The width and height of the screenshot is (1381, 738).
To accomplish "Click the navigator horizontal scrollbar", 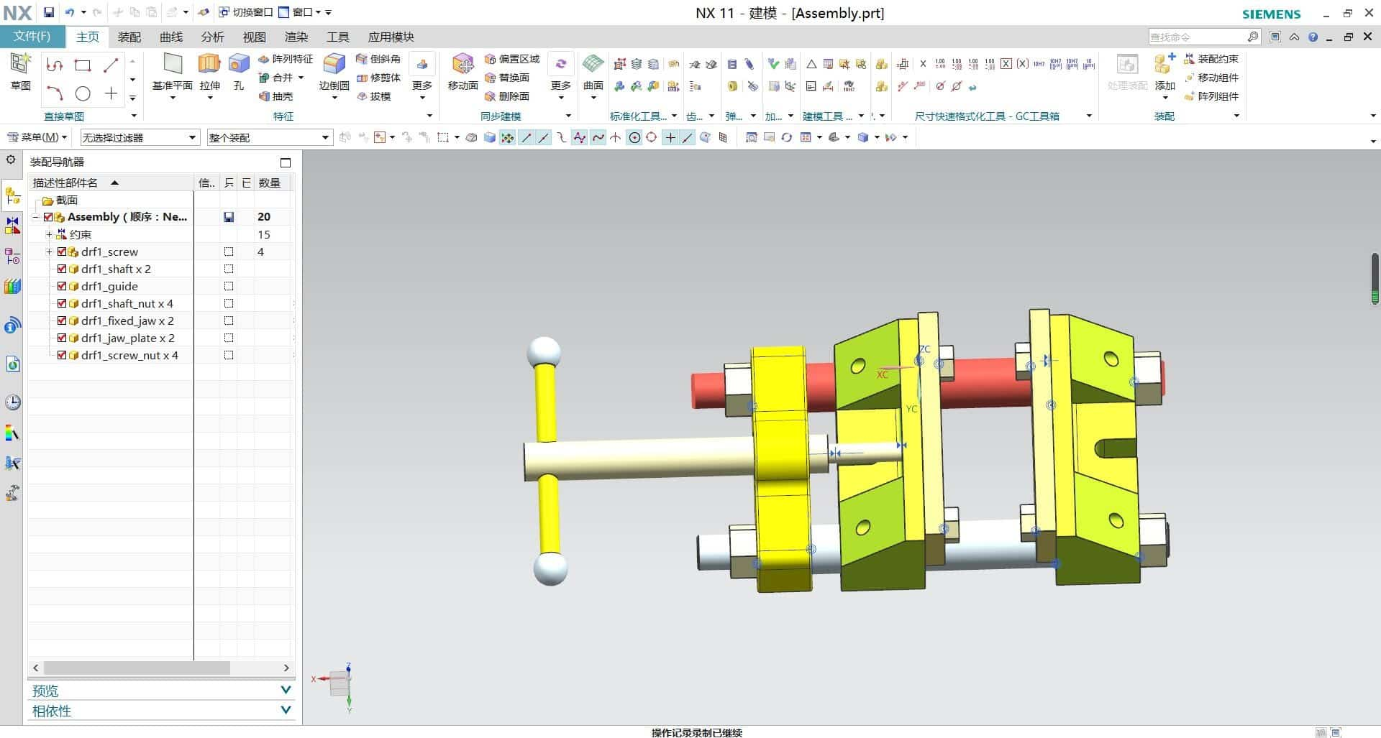I will point(137,668).
